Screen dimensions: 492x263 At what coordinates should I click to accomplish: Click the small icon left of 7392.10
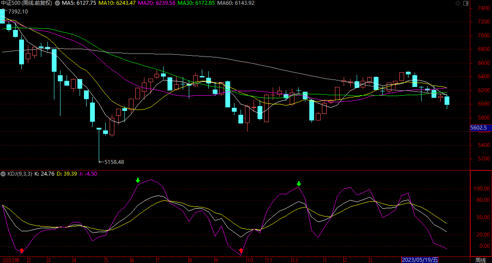tap(3, 10)
